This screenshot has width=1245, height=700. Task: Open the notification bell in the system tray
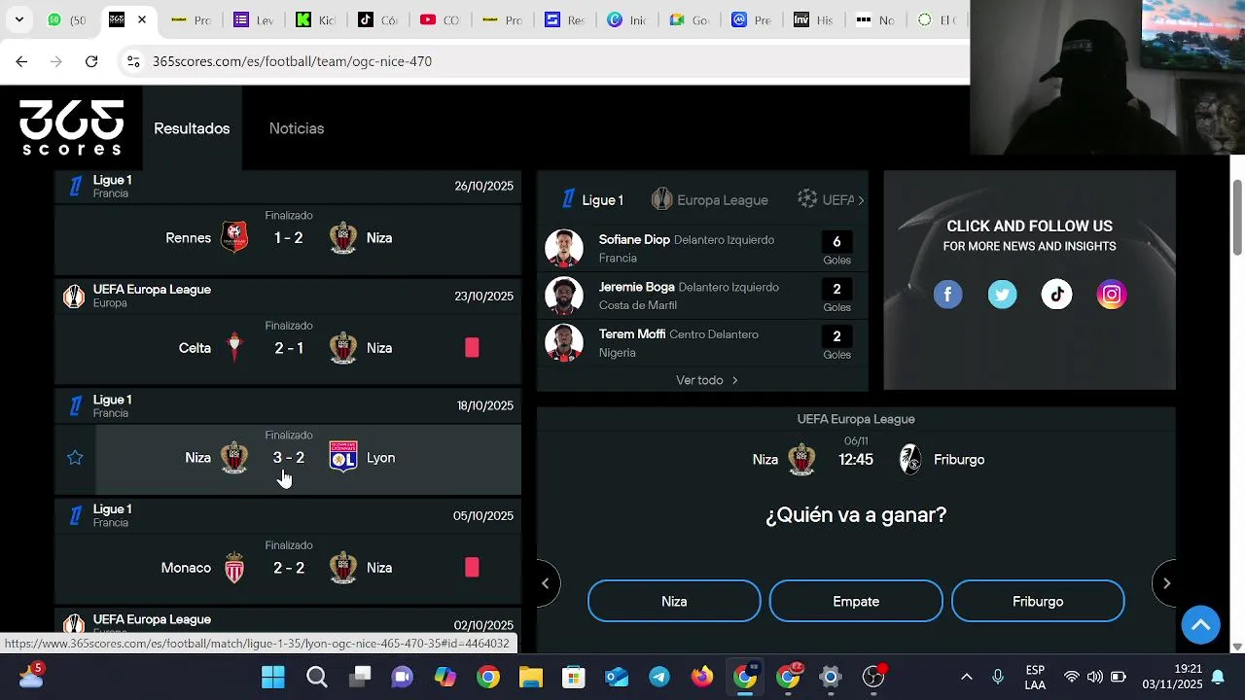coord(1217,678)
